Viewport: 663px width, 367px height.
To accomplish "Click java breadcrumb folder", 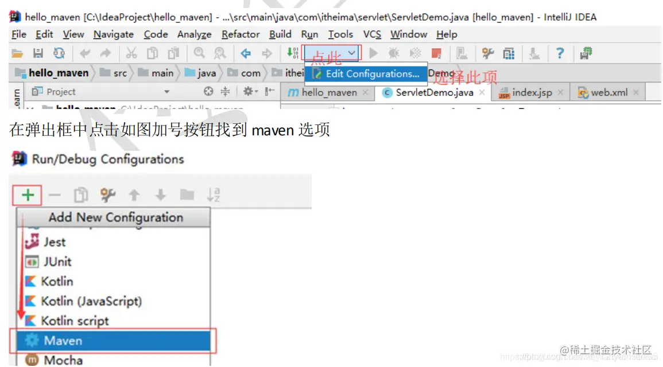I will [201, 73].
